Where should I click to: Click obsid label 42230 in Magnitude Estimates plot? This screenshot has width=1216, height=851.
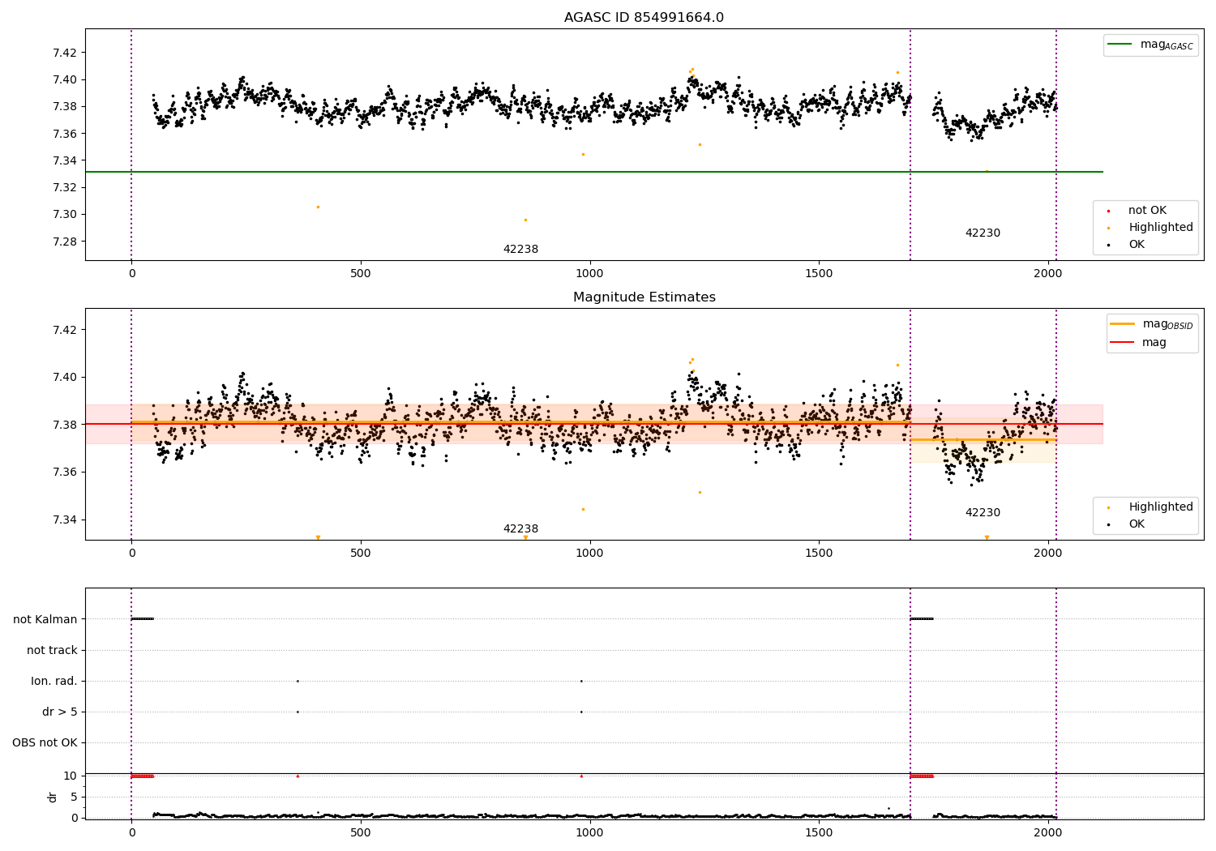click(x=983, y=513)
